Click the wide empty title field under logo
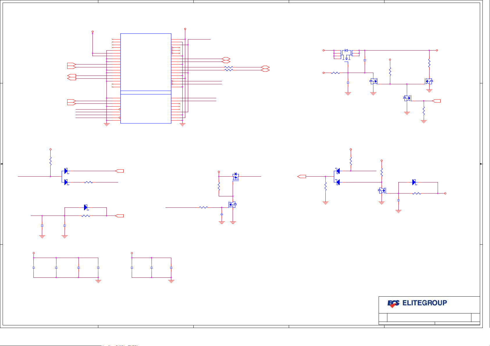490x346 pixels. 429,317
